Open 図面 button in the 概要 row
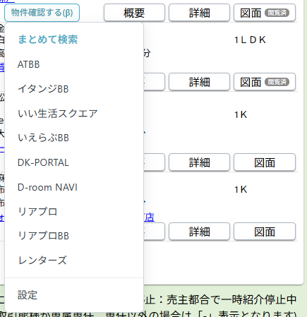The image size is (307, 317). tap(265, 13)
